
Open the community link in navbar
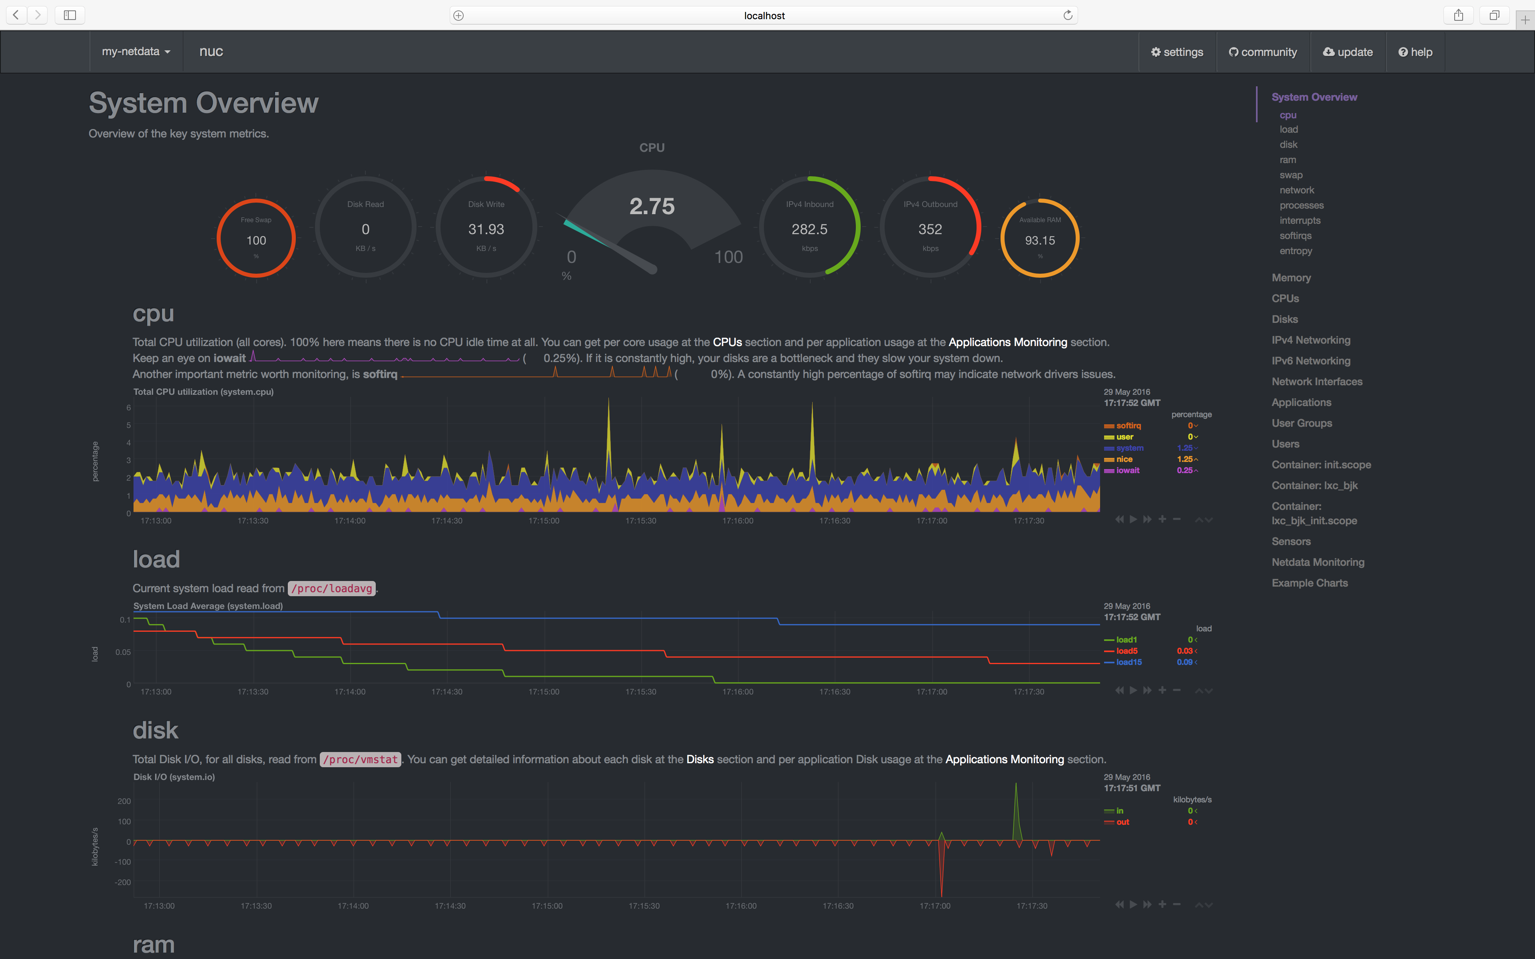[x=1263, y=52]
